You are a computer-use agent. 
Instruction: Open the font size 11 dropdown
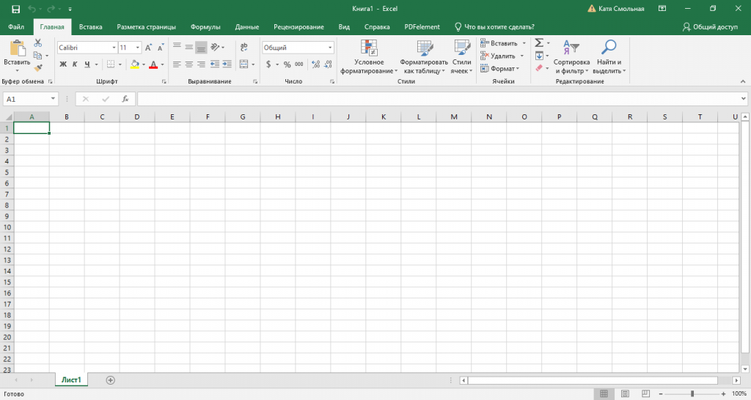(138, 48)
